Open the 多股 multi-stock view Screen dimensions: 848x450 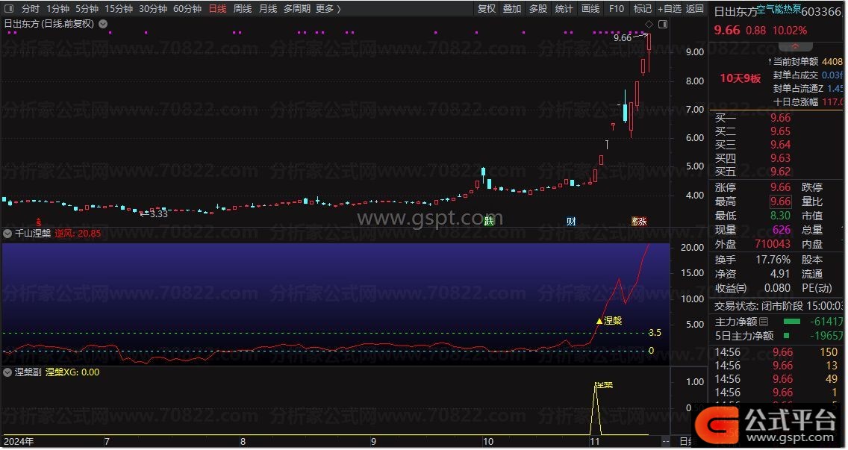[538, 9]
